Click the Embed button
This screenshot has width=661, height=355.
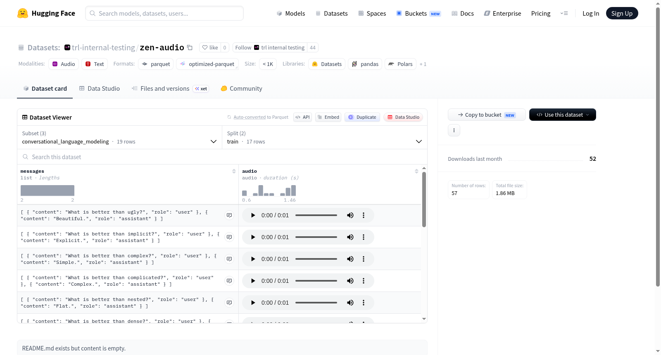click(328, 117)
